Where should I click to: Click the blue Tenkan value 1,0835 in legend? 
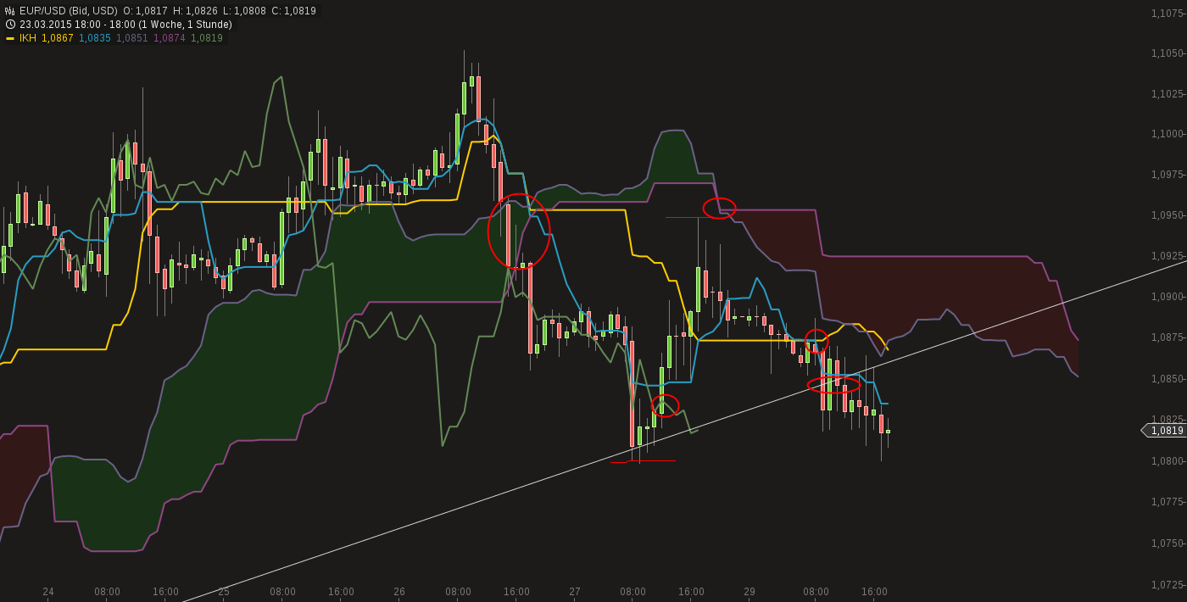(95, 37)
